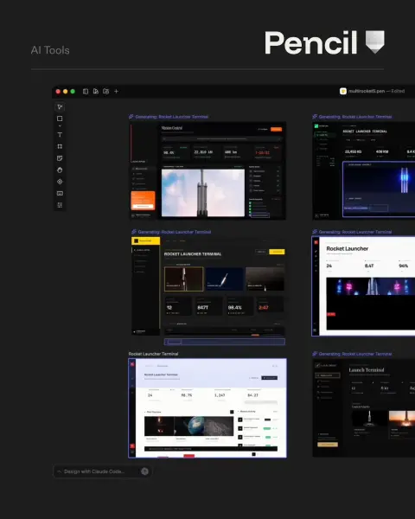Click Generating label above white Rocket Launcher frame
The height and width of the screenshot is (519, 415).
(x=355, y=232)
